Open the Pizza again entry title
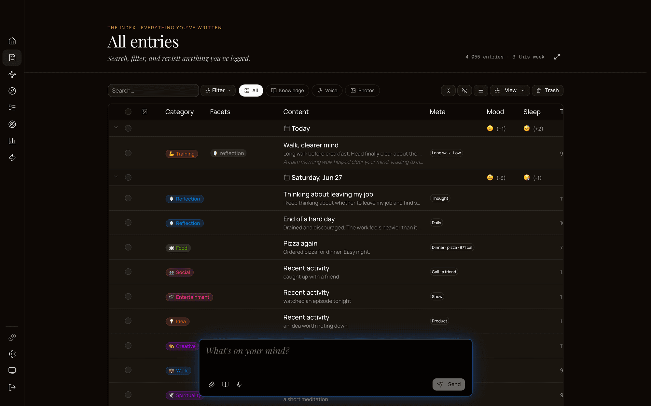The width and height of the screenshot is (651, 406). pyautogui.click(x=300, y=243)
